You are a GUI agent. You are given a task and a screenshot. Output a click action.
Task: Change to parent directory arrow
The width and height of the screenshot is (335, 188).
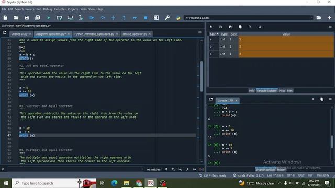tap(329, 18)
